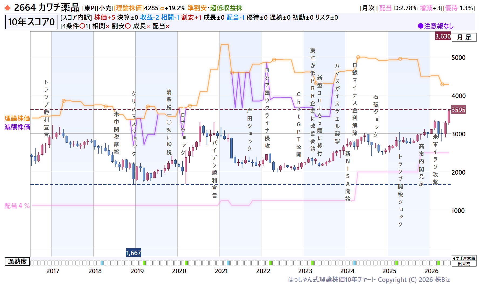Click the 優待 1.3% shareholder benefit label
The width and height of the screenshot is (480, 284).
click(459, 8)
